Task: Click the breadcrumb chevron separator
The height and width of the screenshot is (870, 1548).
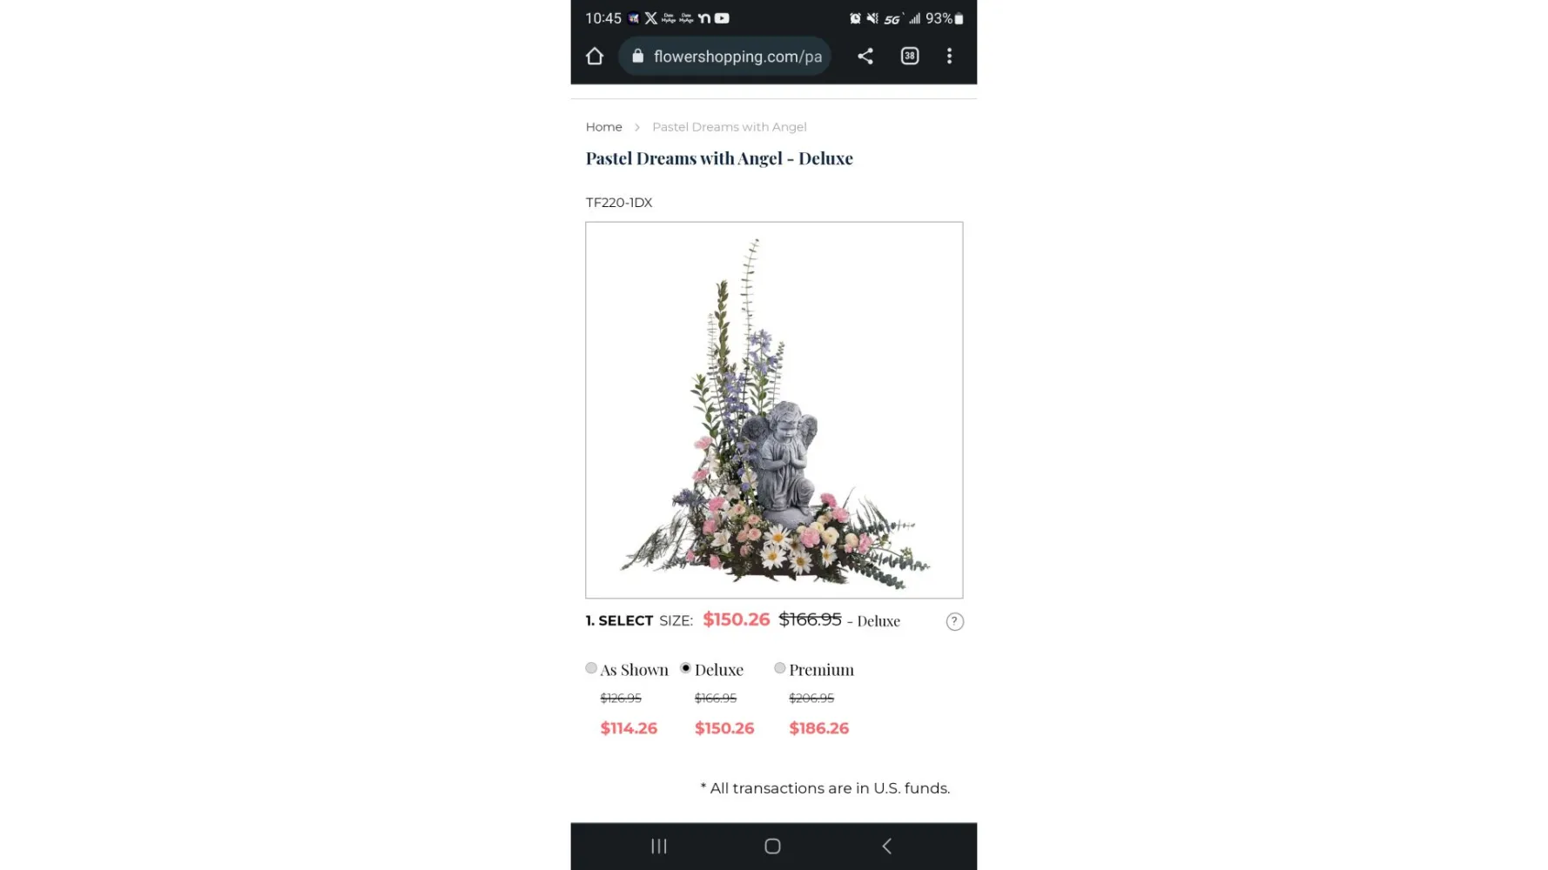Action: point(637,127)
